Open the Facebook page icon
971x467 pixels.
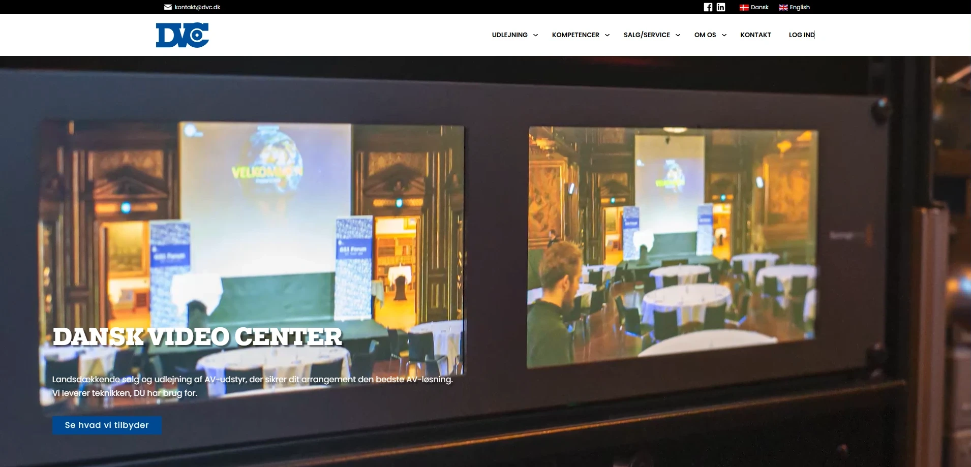tap(708, 7)
